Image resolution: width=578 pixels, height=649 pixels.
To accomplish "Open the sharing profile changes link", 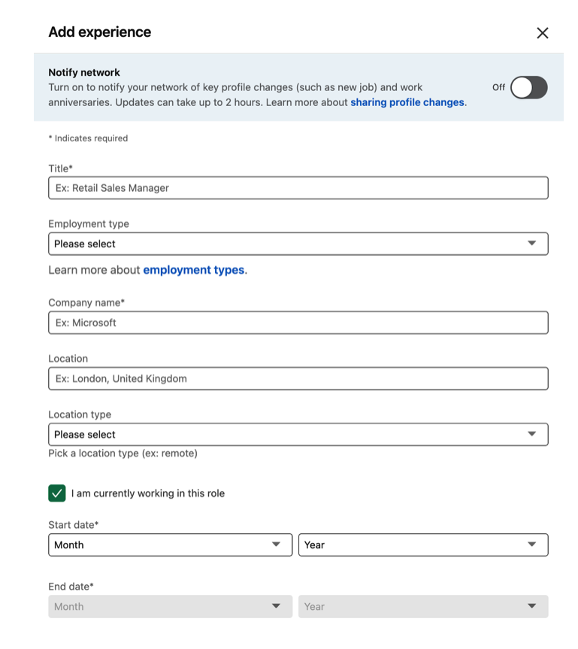I will [407, 102].
